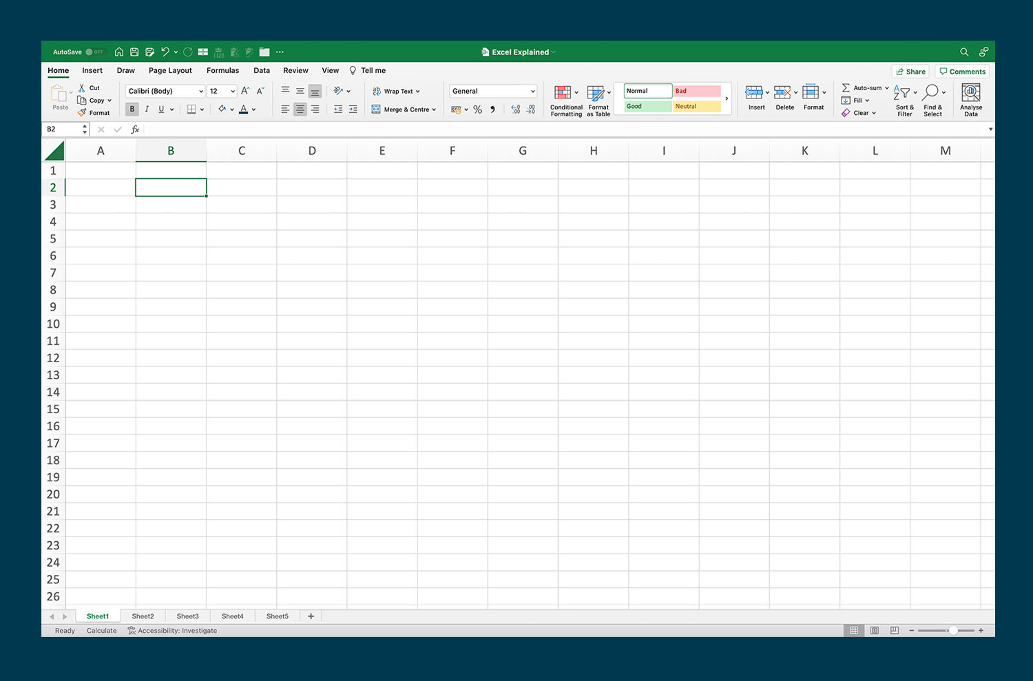The width and height of the screenshot is (1033, 681).
Task: Open the Sort & Filter tool
Action: (904, 100)
